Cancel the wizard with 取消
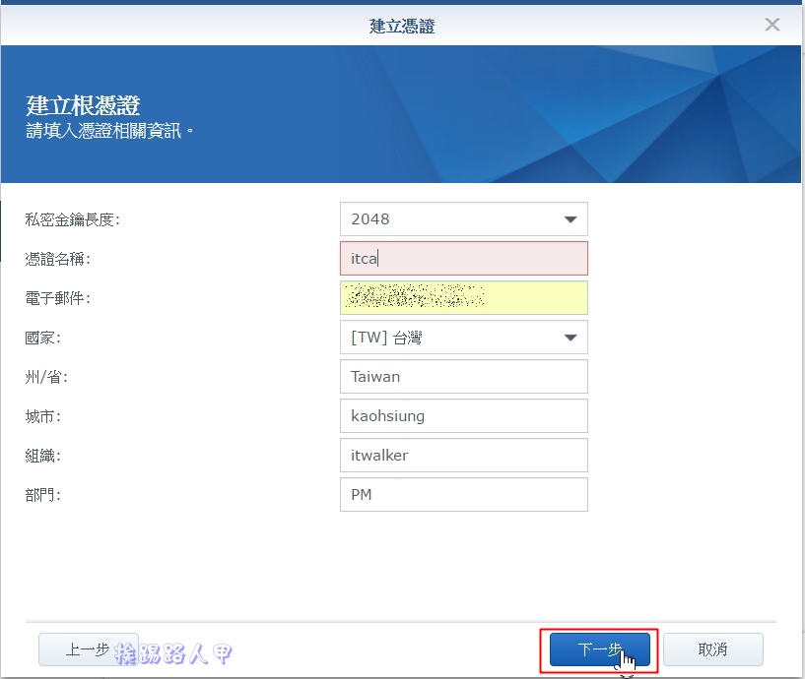805x679 pixels. click(713, 649)
